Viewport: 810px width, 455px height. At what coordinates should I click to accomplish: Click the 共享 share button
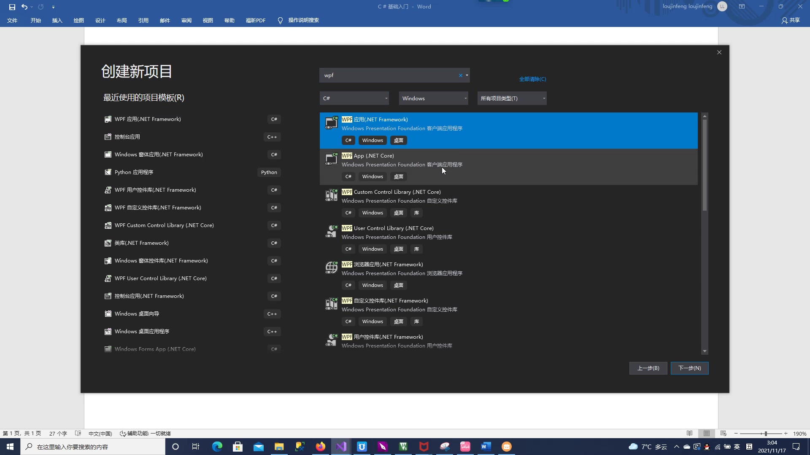[x=791, y=20]
